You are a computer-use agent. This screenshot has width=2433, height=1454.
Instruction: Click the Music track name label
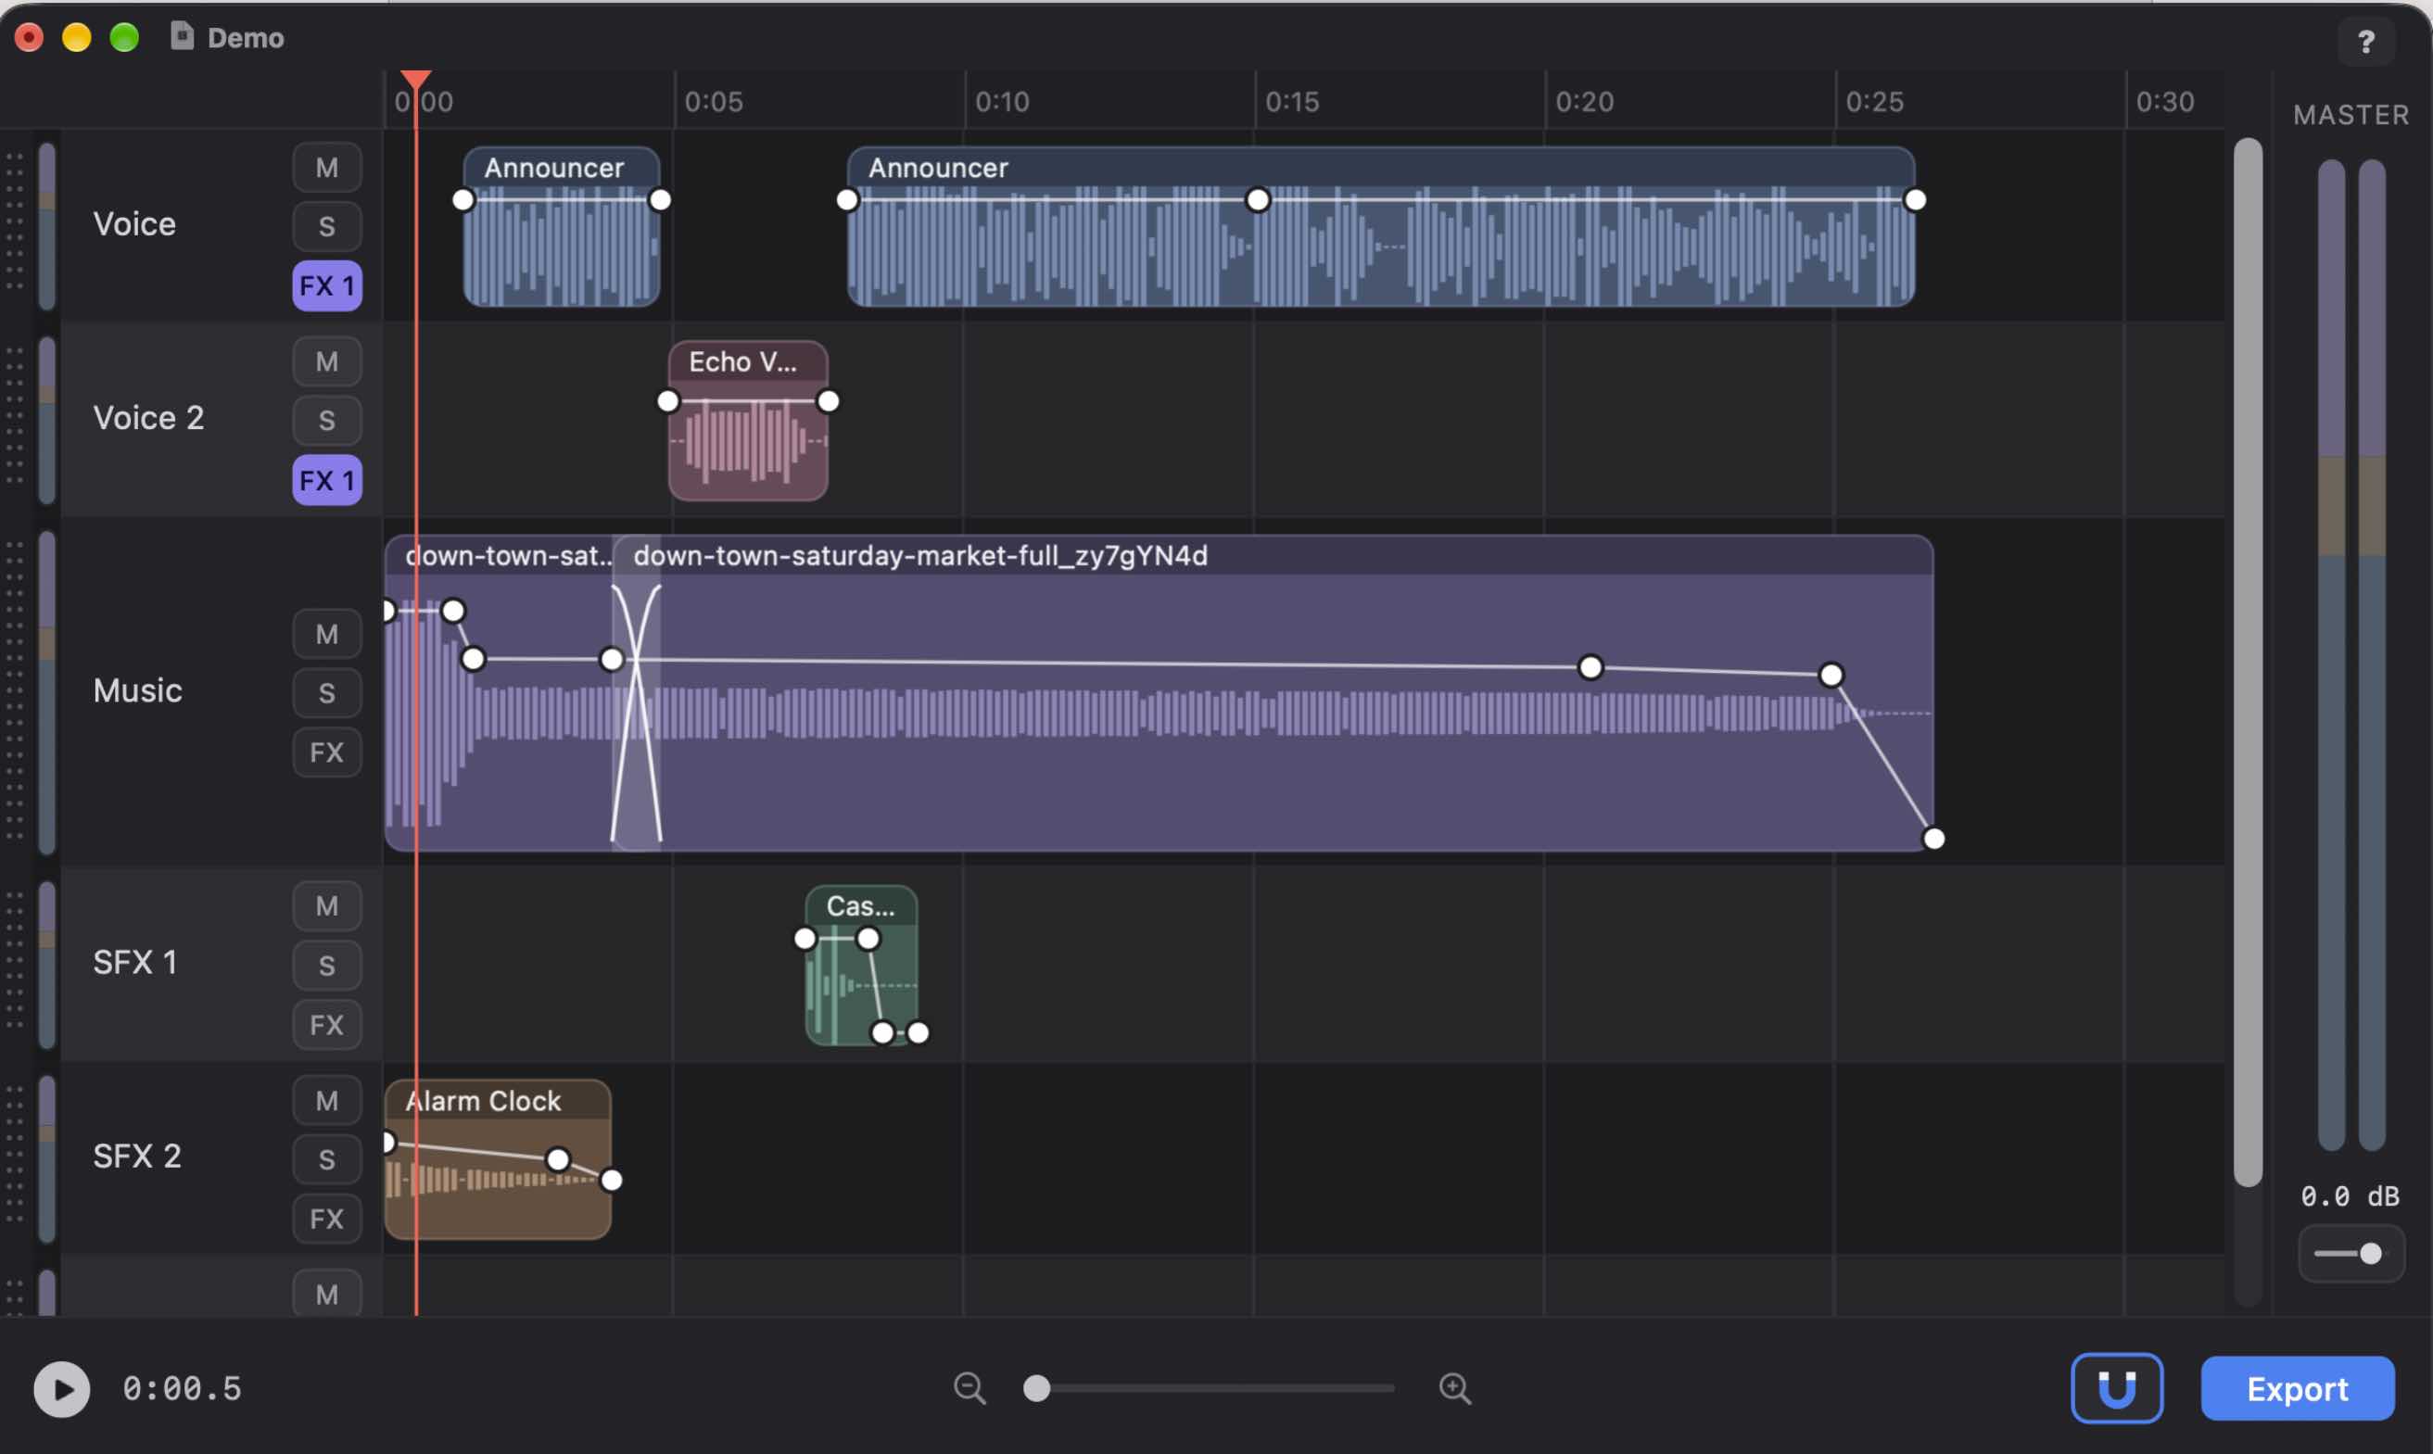(x=137, y=690)
